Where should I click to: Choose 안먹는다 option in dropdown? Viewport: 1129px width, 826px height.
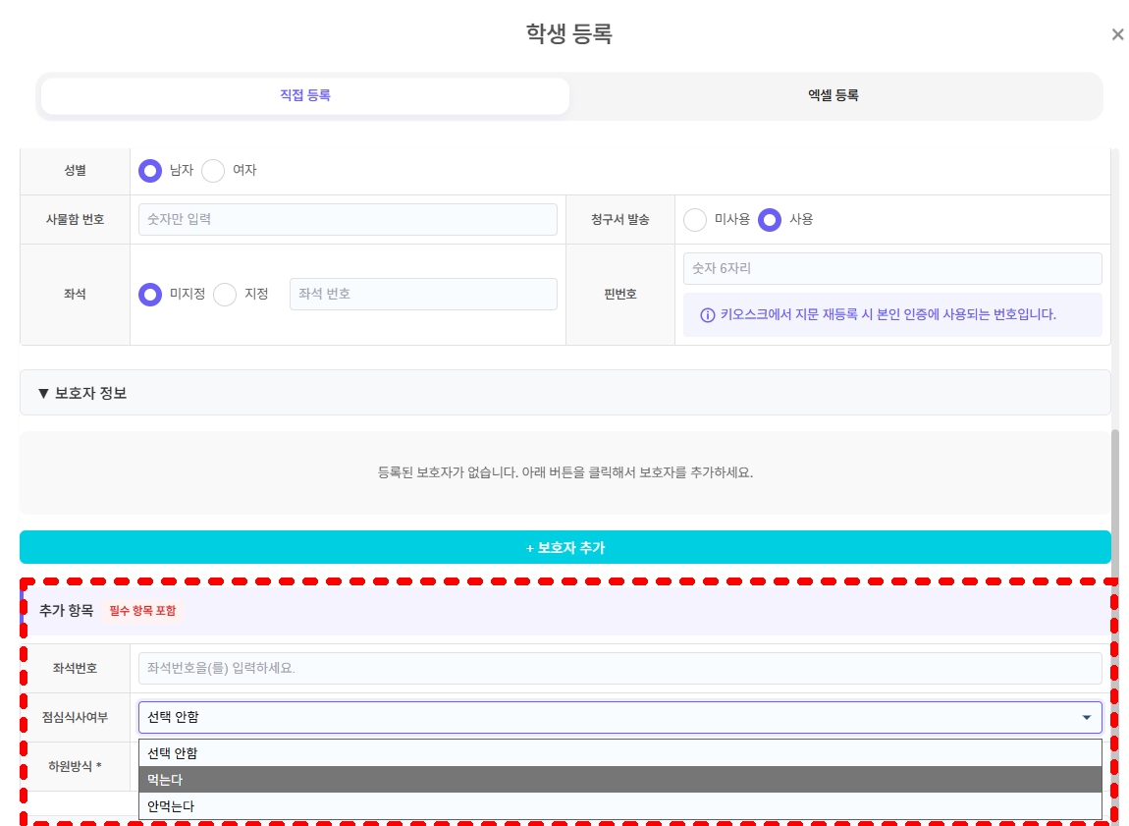pos(620,806)
